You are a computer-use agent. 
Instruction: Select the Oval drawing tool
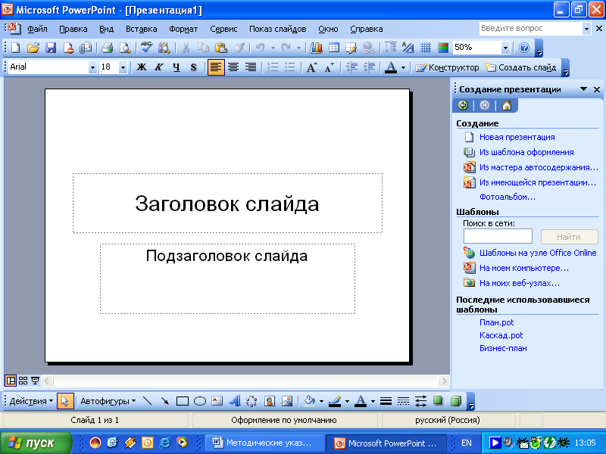(x=200, y=401)
